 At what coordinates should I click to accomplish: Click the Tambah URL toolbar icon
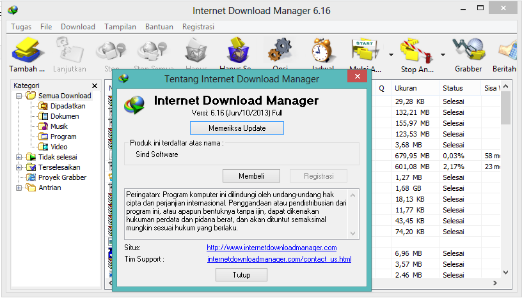27,50
